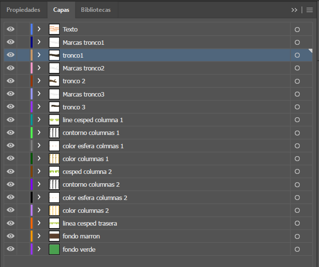319x267 pixels.
Task: Expand the contorno columnas 1 layer
Action: (39, 133)
